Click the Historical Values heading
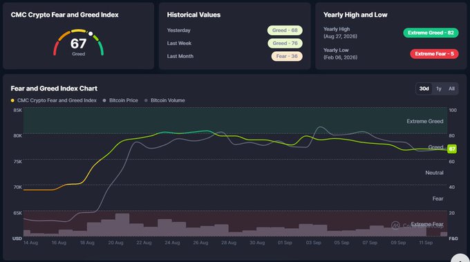Screen dimensions: 470x262 (194, 15)
